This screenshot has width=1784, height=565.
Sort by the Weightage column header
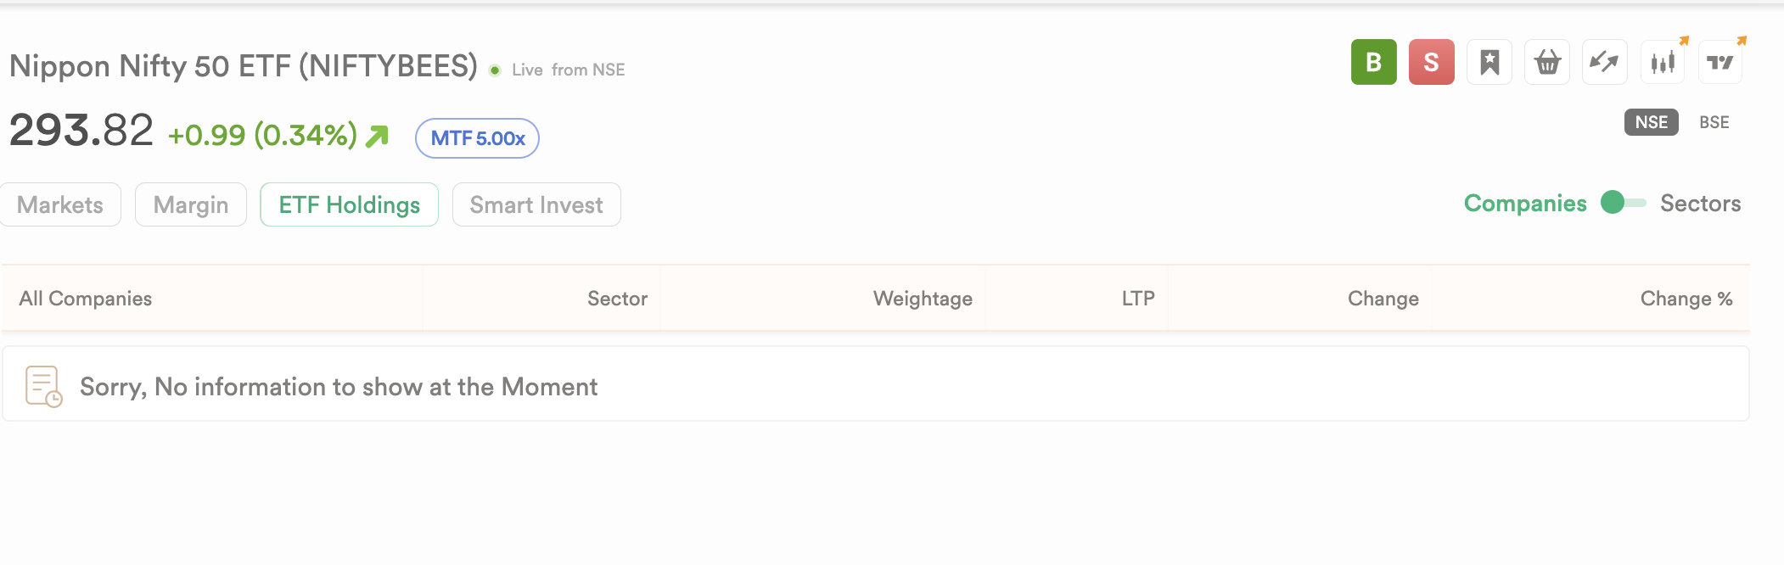tap(923, 299)
